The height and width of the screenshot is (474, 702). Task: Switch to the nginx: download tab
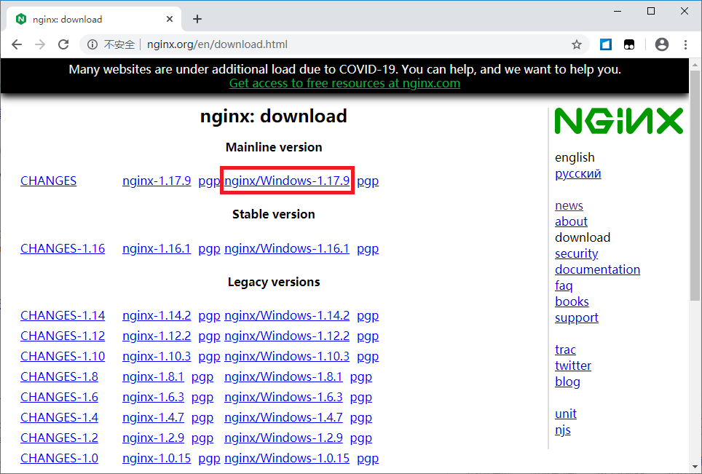(87, 19)
